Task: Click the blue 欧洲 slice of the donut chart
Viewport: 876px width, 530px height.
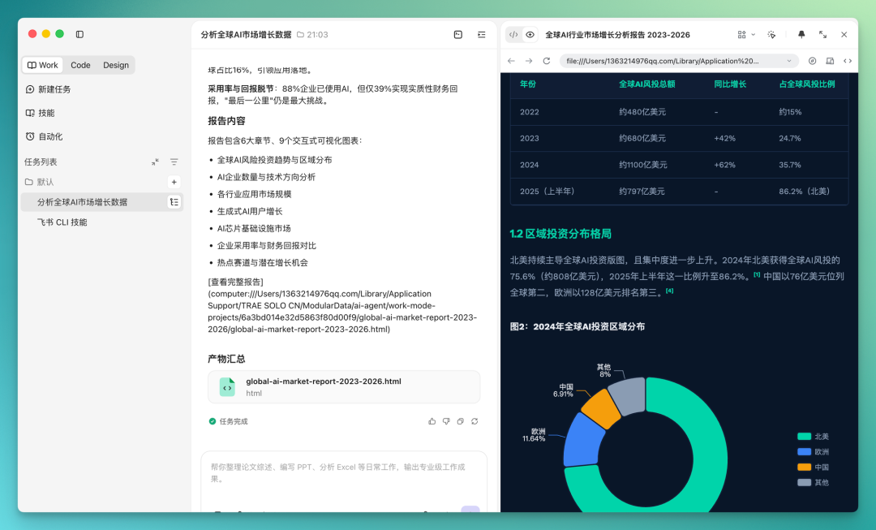Action: click(x=582, y=440)
